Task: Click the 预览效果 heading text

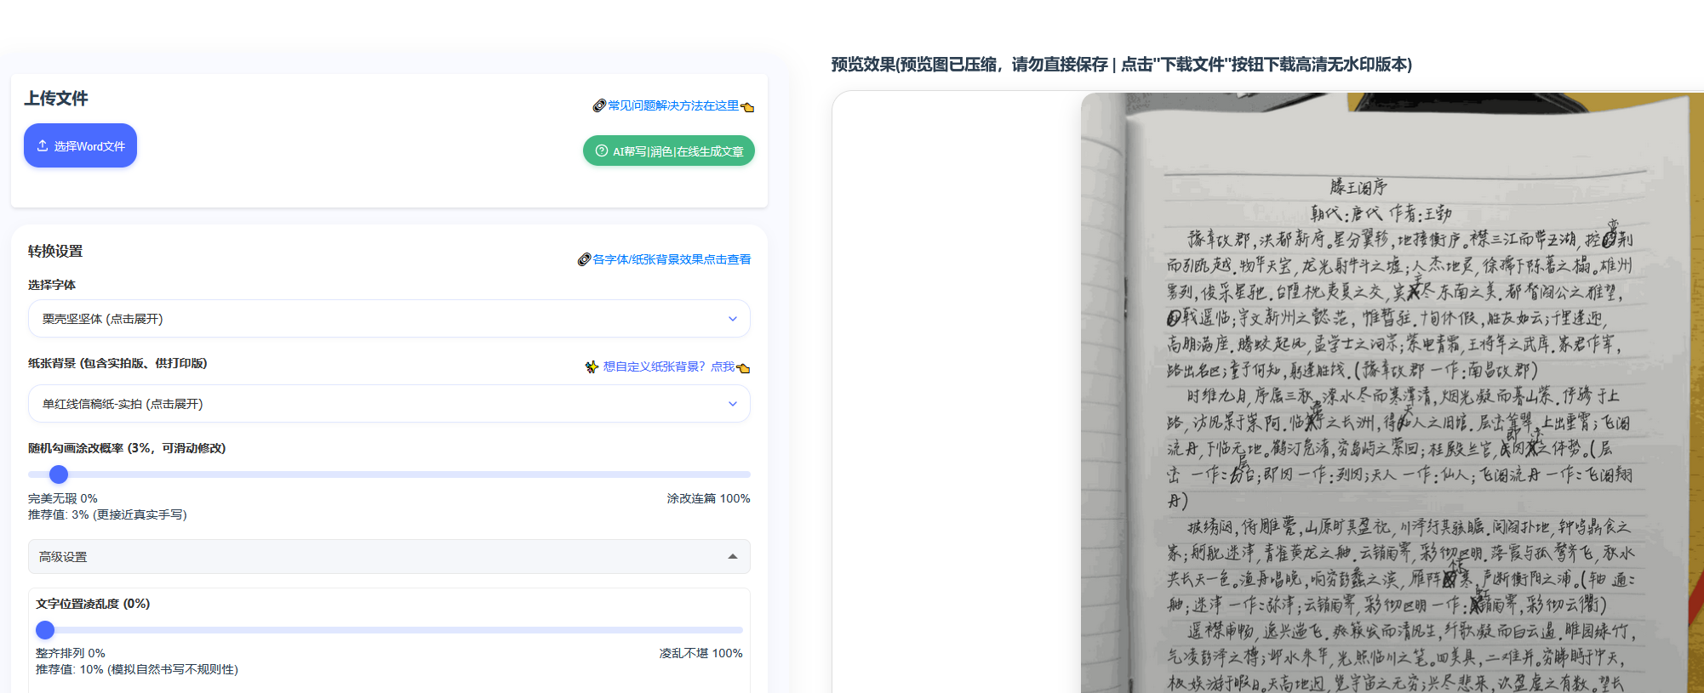Action: click(1121, 65)
